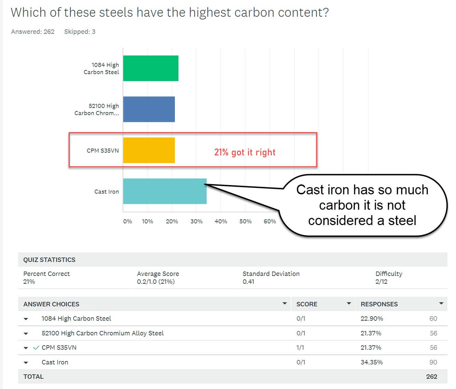Image resolution: width=456 pixels, height=389 pixels.
Task: Click the green 1084 High Carbon Steel bar
Action: coord(151,68)
